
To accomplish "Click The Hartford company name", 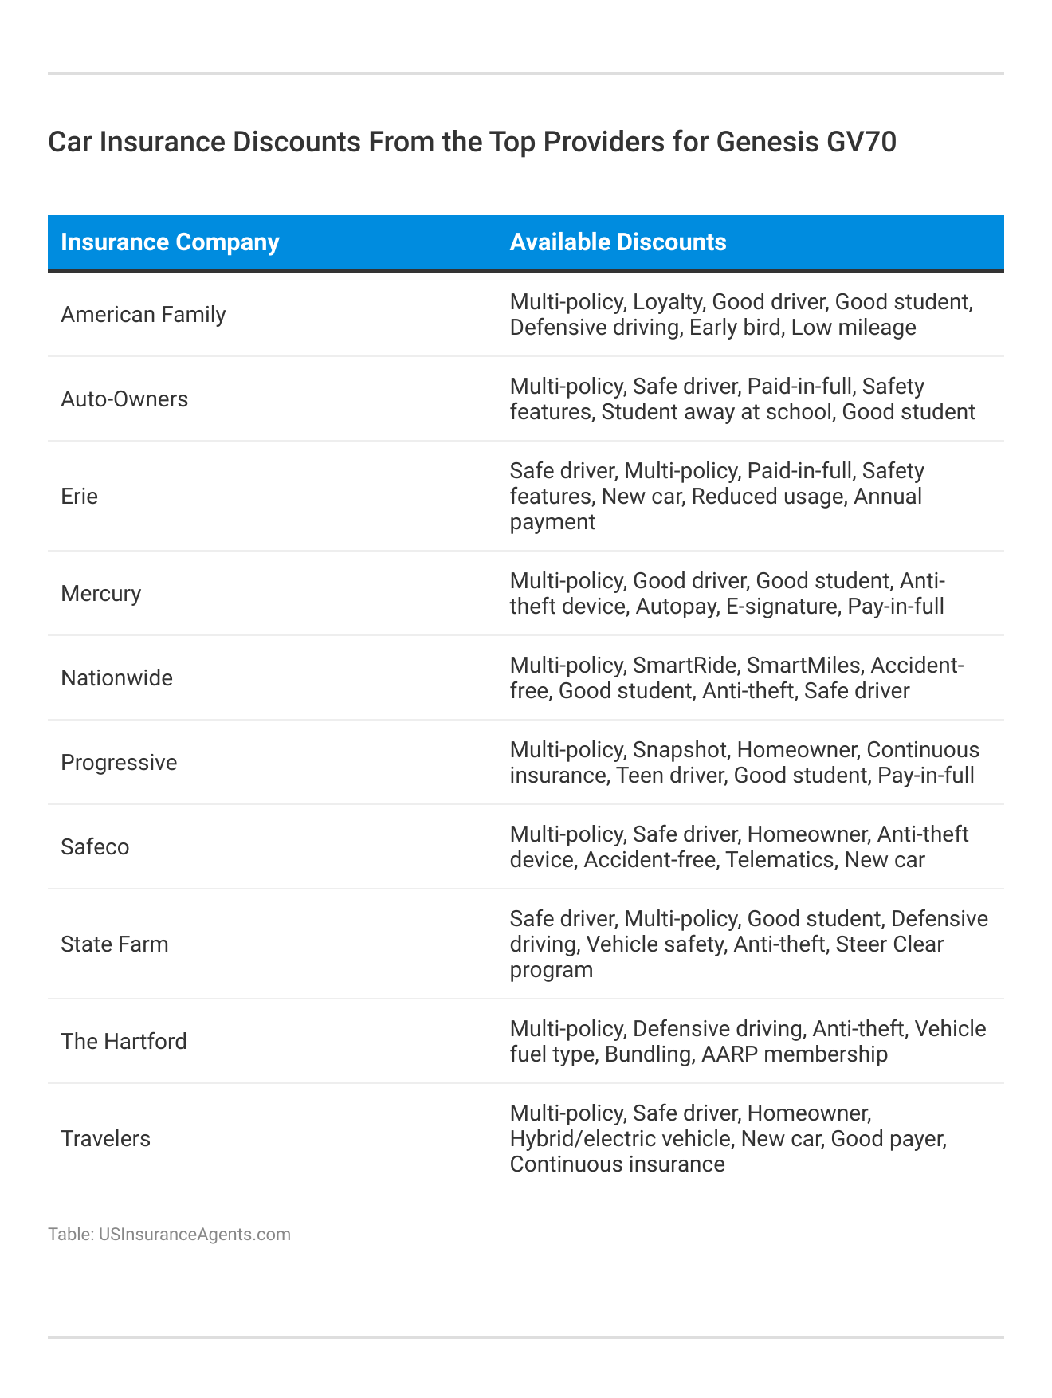I will 124,1042.
